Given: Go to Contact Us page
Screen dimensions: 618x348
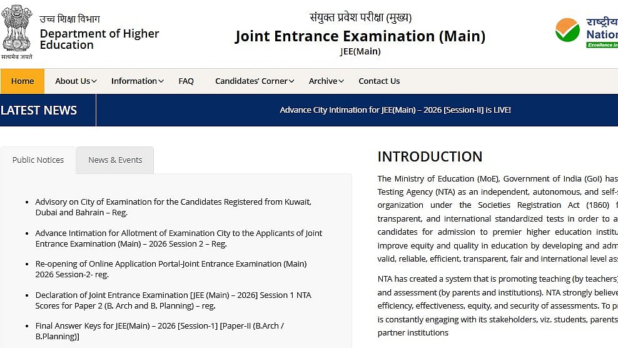Looking at the screenshot, I should [x=379, y=81].
